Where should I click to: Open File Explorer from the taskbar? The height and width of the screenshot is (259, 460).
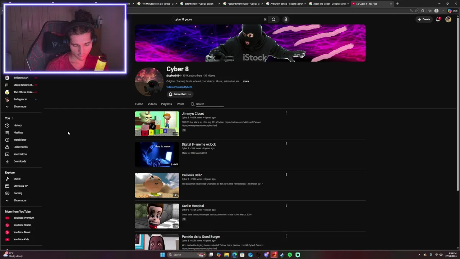[x=226, y=255]
